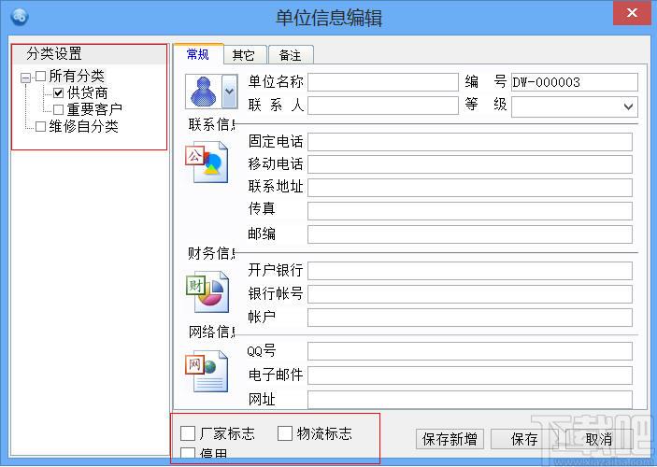Click the 帐户 input field
The width and height of the screenshot is (657, 467).
click(x=470, y=318)
